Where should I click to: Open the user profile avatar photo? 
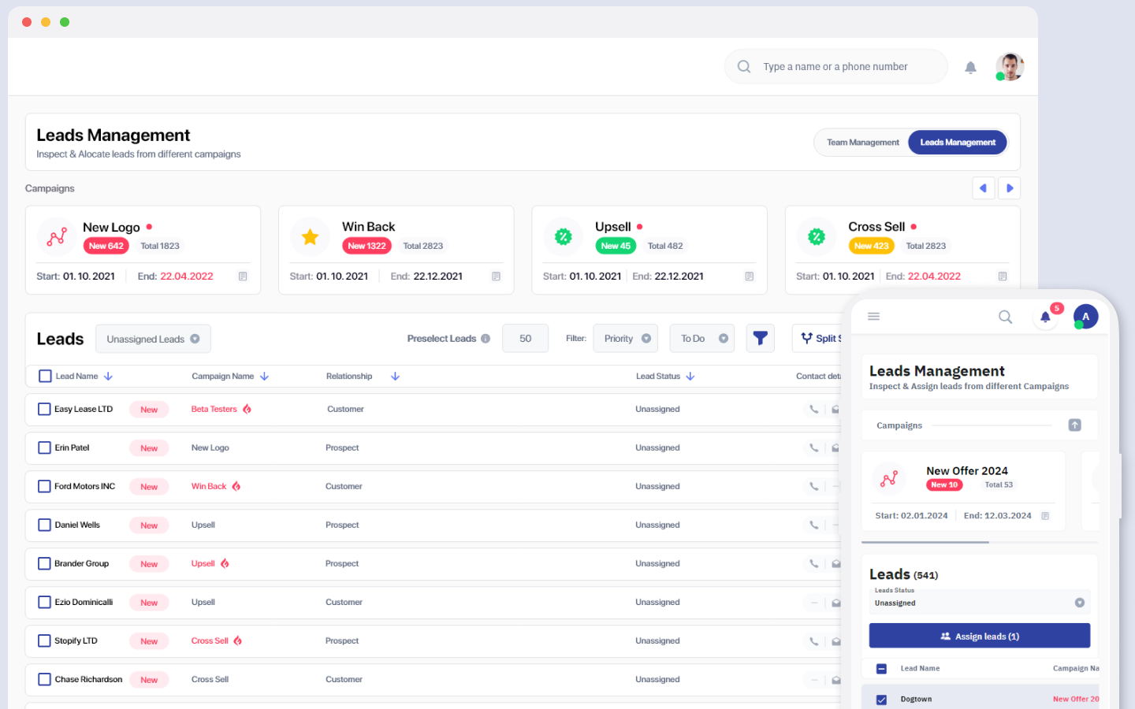point(1010,67)
